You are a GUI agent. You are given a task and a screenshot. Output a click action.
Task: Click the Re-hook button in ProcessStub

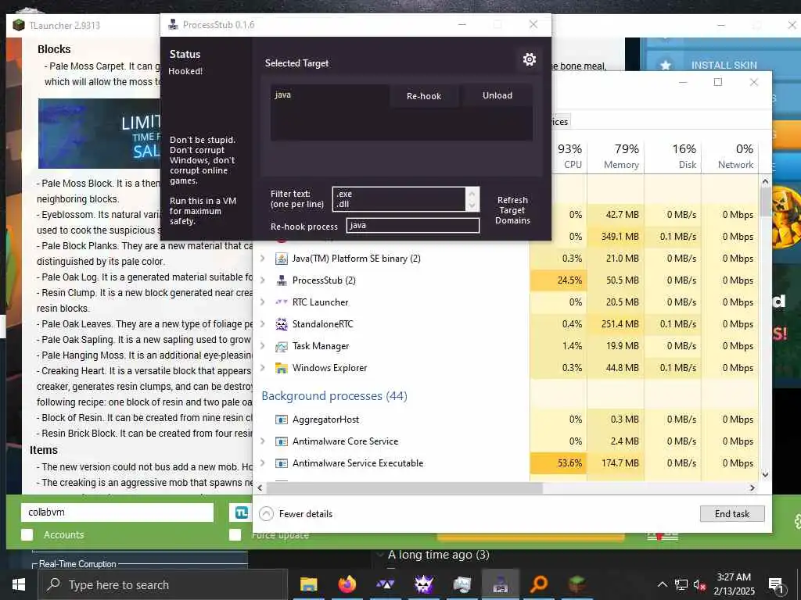pyautogui.click(x=424, y=96)
